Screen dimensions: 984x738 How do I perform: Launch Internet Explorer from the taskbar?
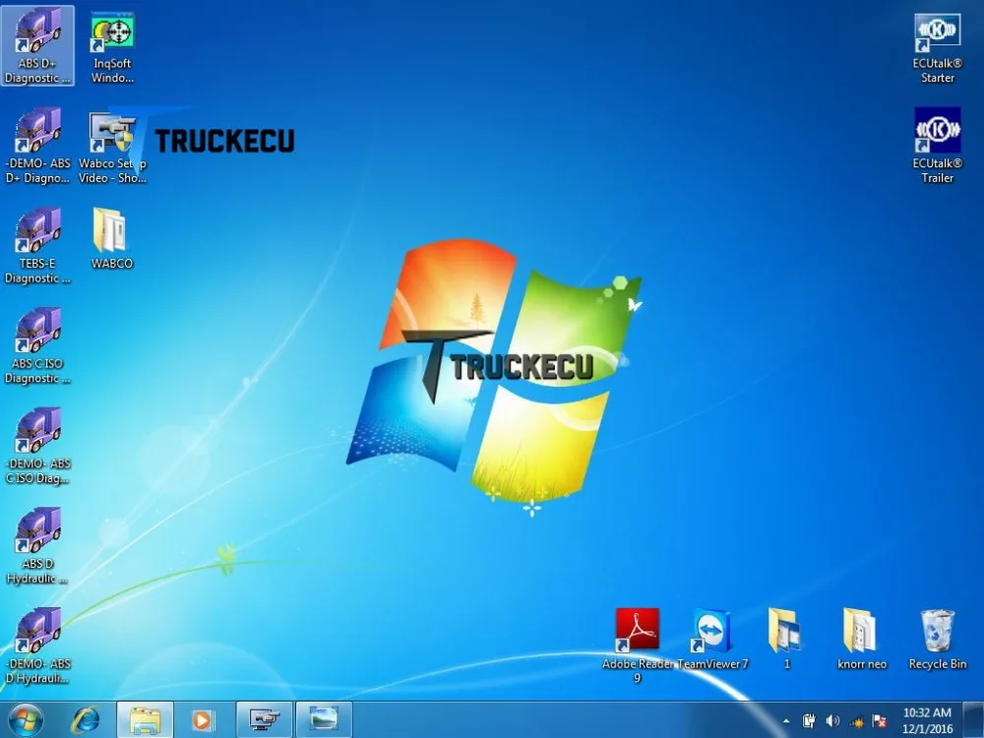pyautogui.click(x=86, y=720)
